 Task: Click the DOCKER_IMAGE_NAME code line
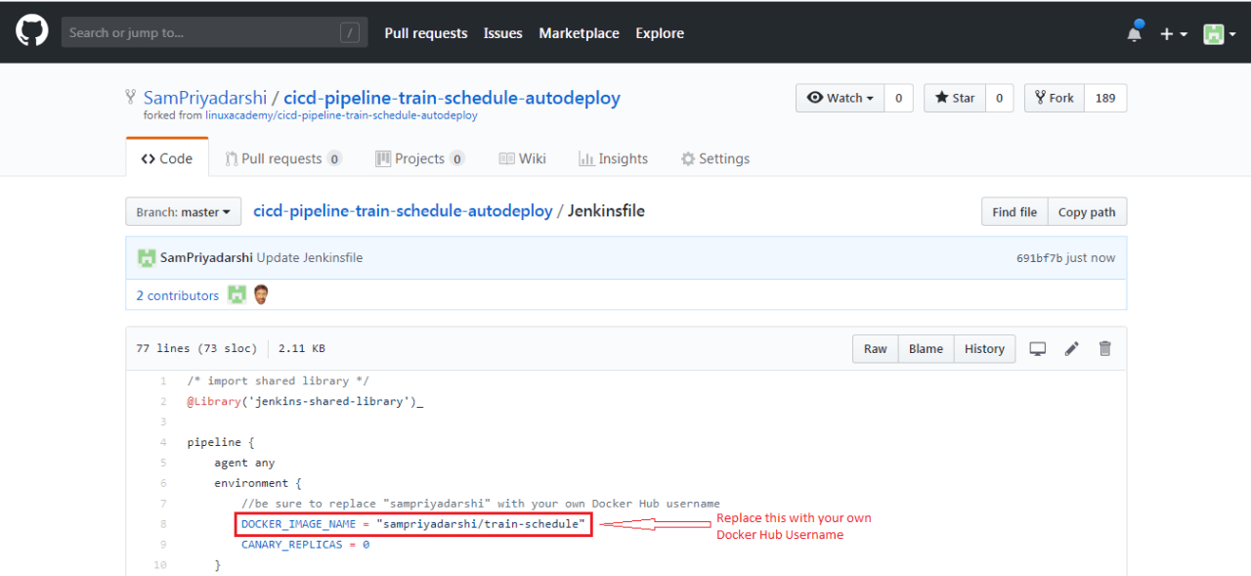413,524
